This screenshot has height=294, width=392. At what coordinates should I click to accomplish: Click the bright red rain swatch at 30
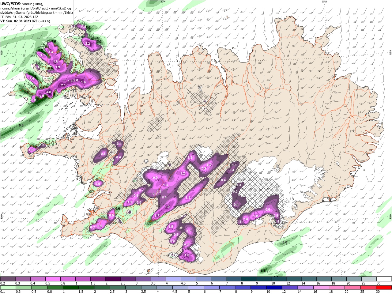(384, 288)
